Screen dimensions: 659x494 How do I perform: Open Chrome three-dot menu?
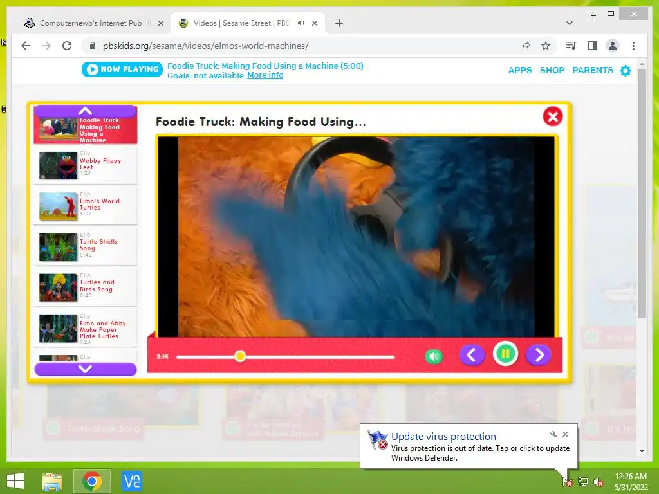click(x=633, y=46)
